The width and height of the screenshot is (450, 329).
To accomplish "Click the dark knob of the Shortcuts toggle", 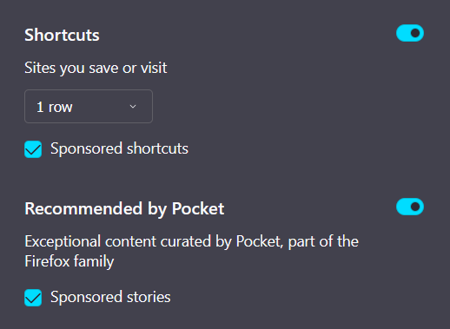I will coord(415,33).
